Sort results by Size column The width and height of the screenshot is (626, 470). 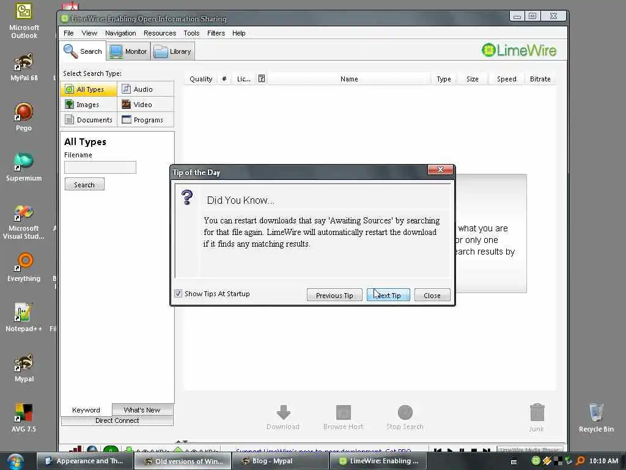pyautogui.click(x=473, y=79)
